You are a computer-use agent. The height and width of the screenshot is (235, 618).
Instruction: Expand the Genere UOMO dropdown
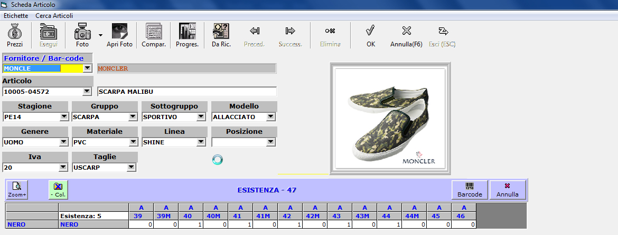click(63, 142)
